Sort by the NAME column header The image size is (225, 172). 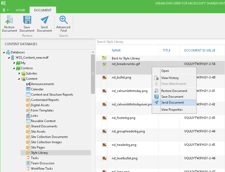point(116,50)
